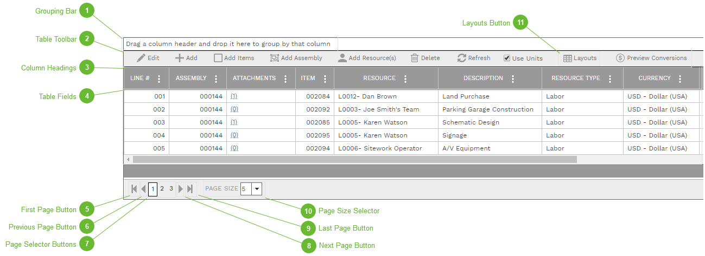Uncheck the Use Units checkbox
This screenshot has width=705, height=256.
click(507, 58)
